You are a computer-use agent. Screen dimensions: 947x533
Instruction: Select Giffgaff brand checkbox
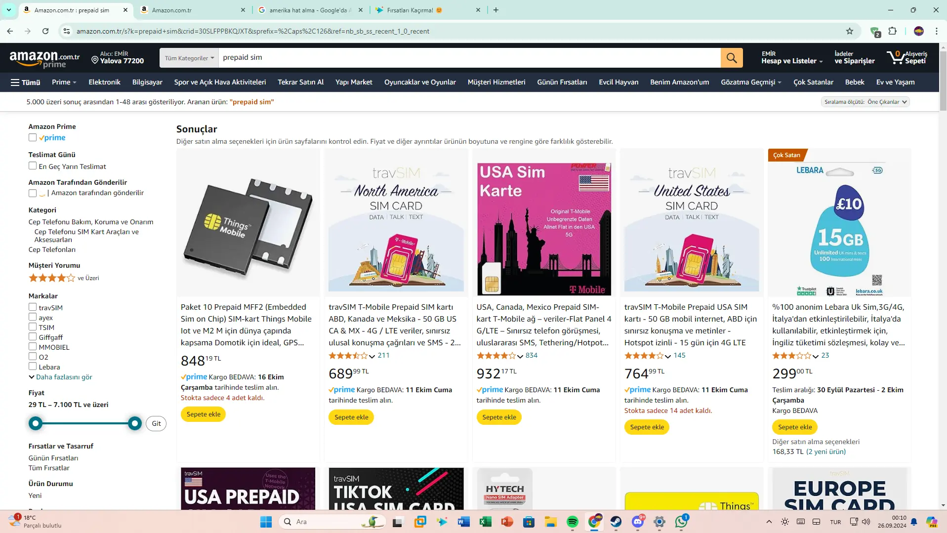click(x=33, y=337)
